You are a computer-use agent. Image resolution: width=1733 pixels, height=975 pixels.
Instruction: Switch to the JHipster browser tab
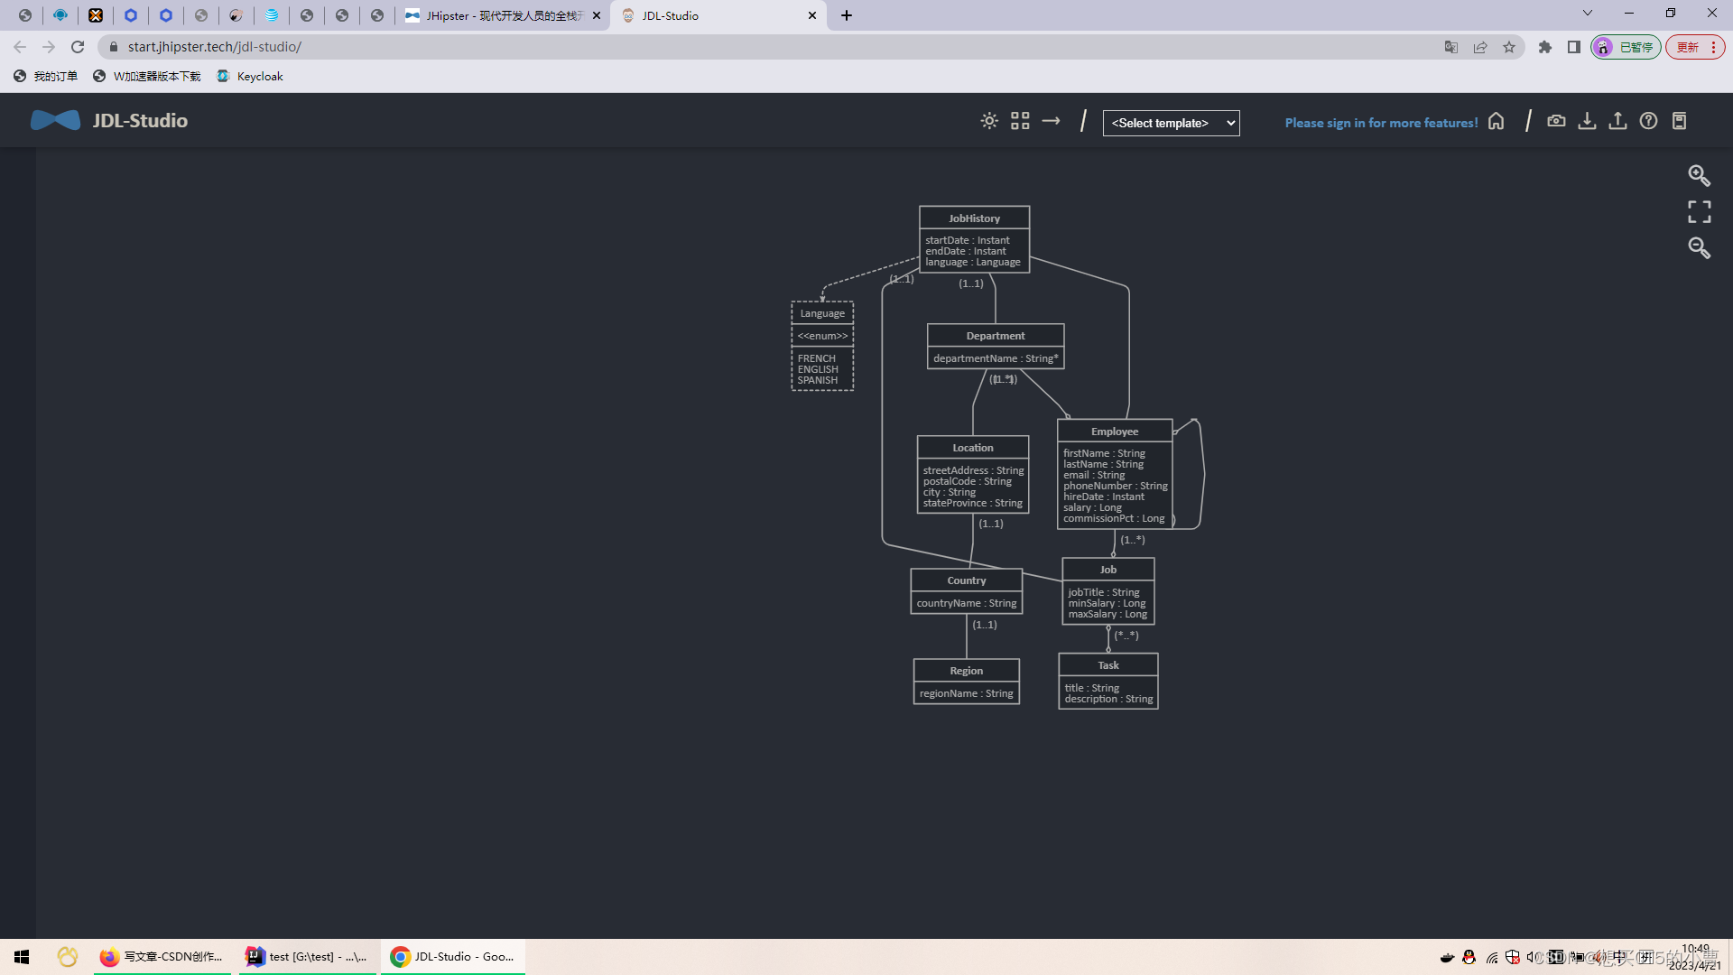(502, 15)
